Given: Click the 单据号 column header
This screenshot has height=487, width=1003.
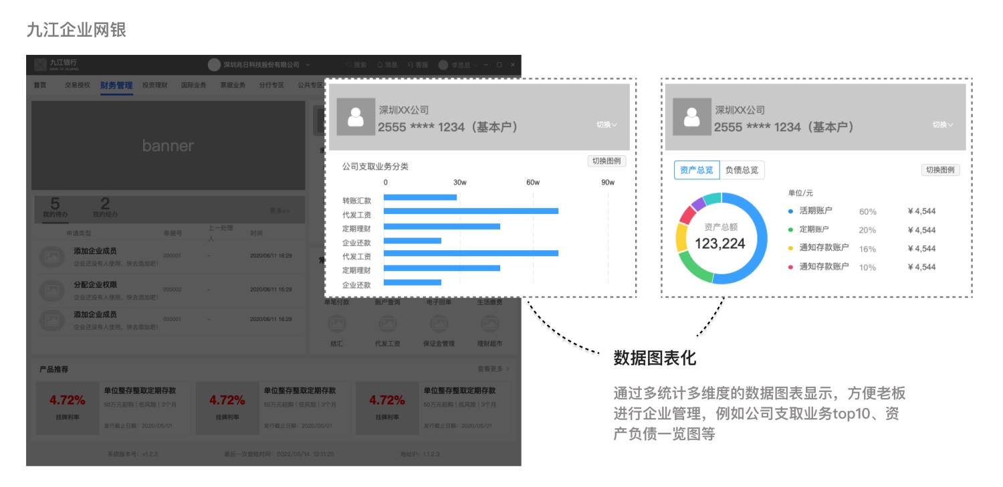Looking at the screenshot, I should point(173,233).
